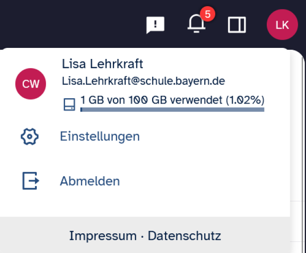This screenshot has width=306, height=253.
Task: Click the notification bell icon
Action: [196, 24]
